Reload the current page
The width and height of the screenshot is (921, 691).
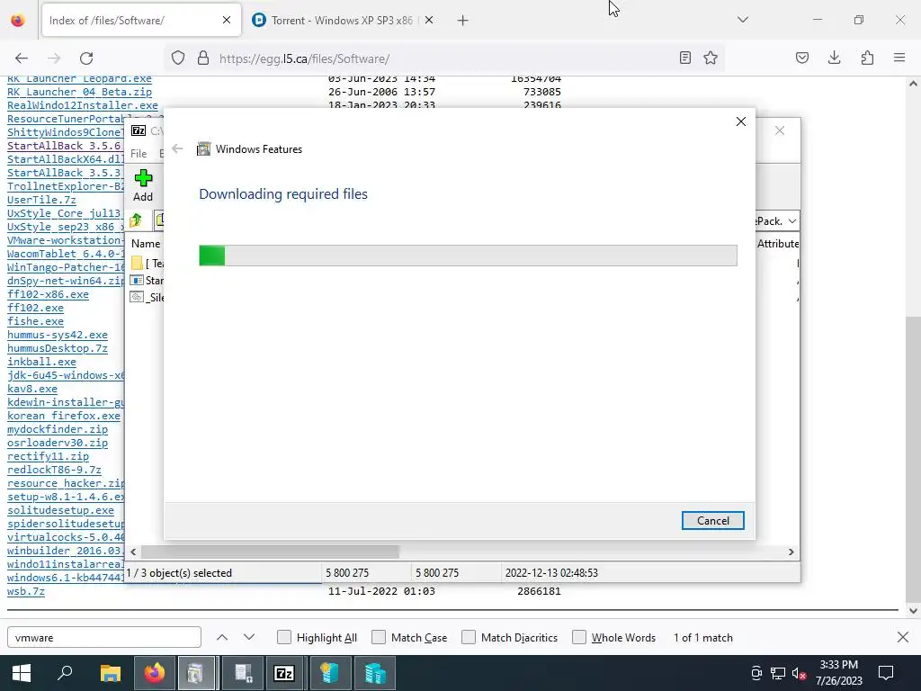pos(86,58)
